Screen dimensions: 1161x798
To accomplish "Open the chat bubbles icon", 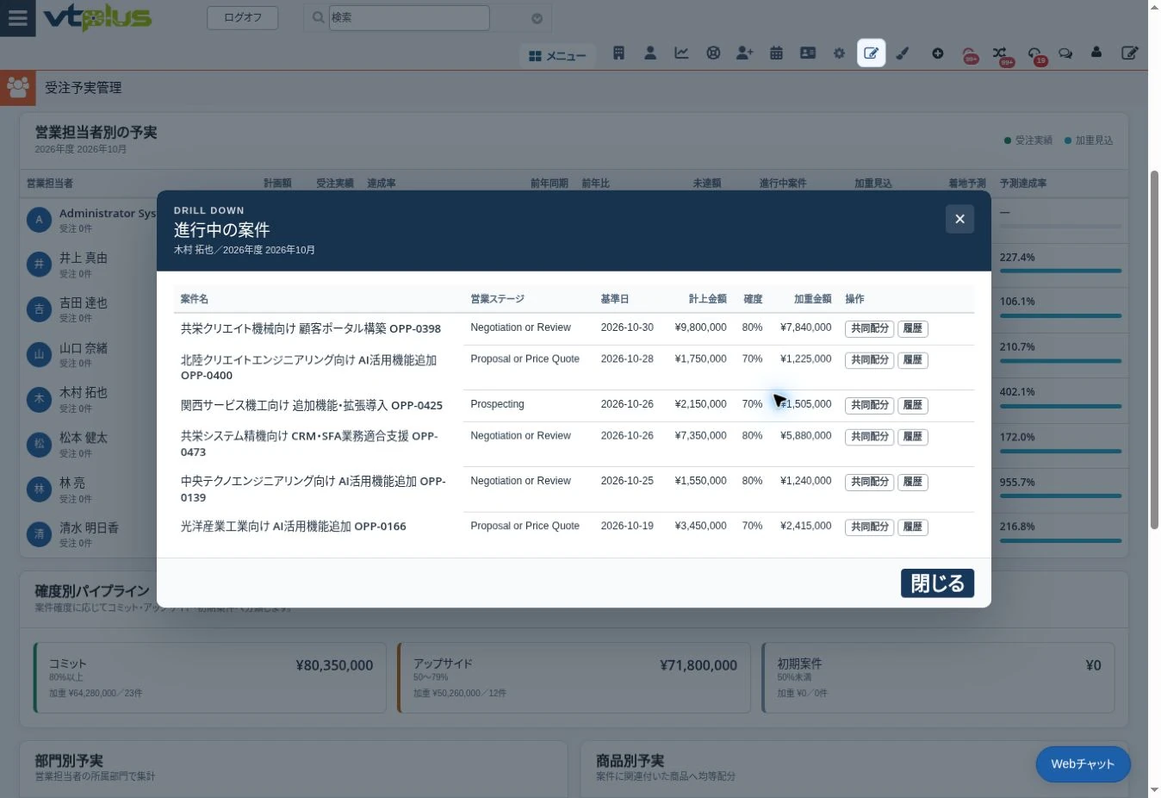I will click(x=1065, y=53).
